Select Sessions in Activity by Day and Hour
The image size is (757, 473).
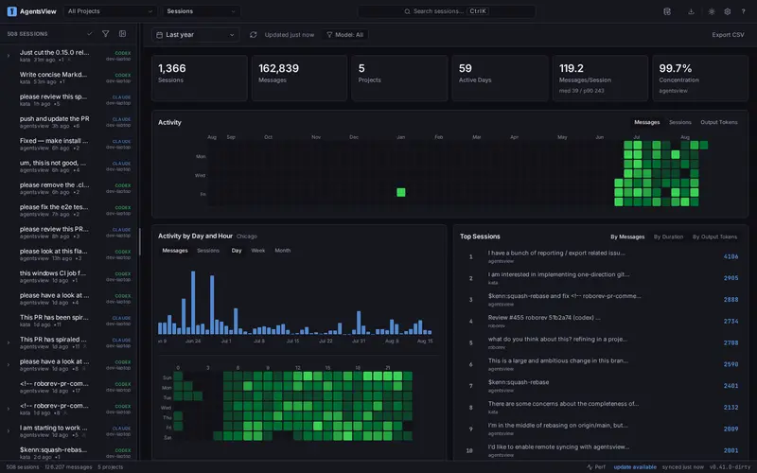pyautogui.click(x=208, y=251)
